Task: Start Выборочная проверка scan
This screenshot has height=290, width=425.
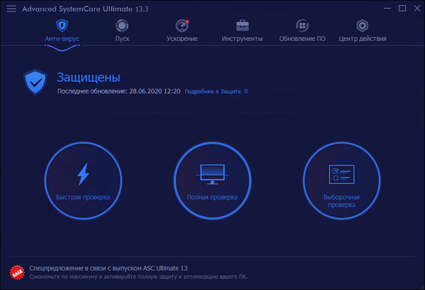Action: 341,180
